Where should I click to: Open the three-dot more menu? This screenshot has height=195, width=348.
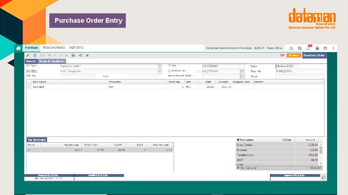(x=333, y=48)
